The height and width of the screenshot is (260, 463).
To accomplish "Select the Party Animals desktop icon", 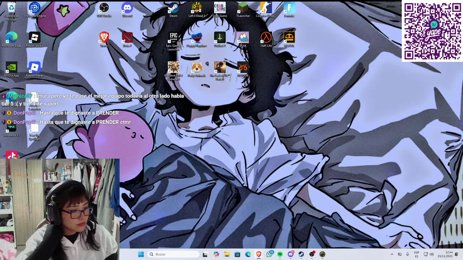I will [x=197, y=69].
